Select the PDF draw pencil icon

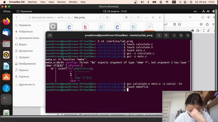point(208,30)
